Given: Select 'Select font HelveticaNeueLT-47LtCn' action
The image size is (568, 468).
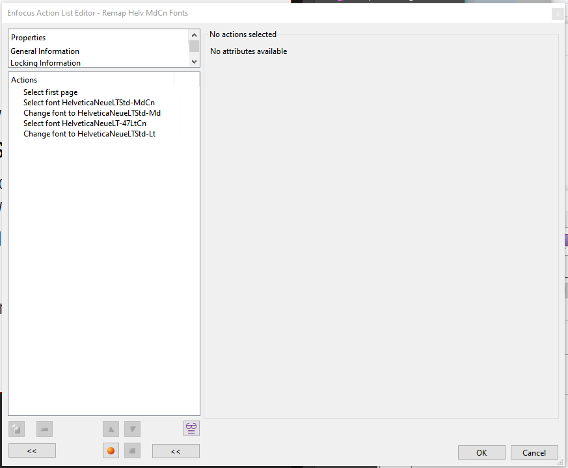Looking at the screenshot, I should pos(85,123).
